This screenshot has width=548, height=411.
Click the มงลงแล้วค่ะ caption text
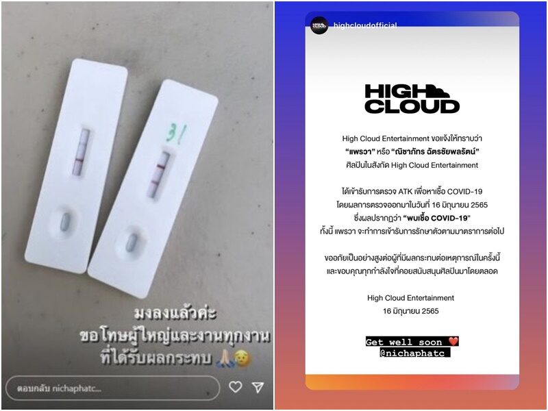pos(175,313)
